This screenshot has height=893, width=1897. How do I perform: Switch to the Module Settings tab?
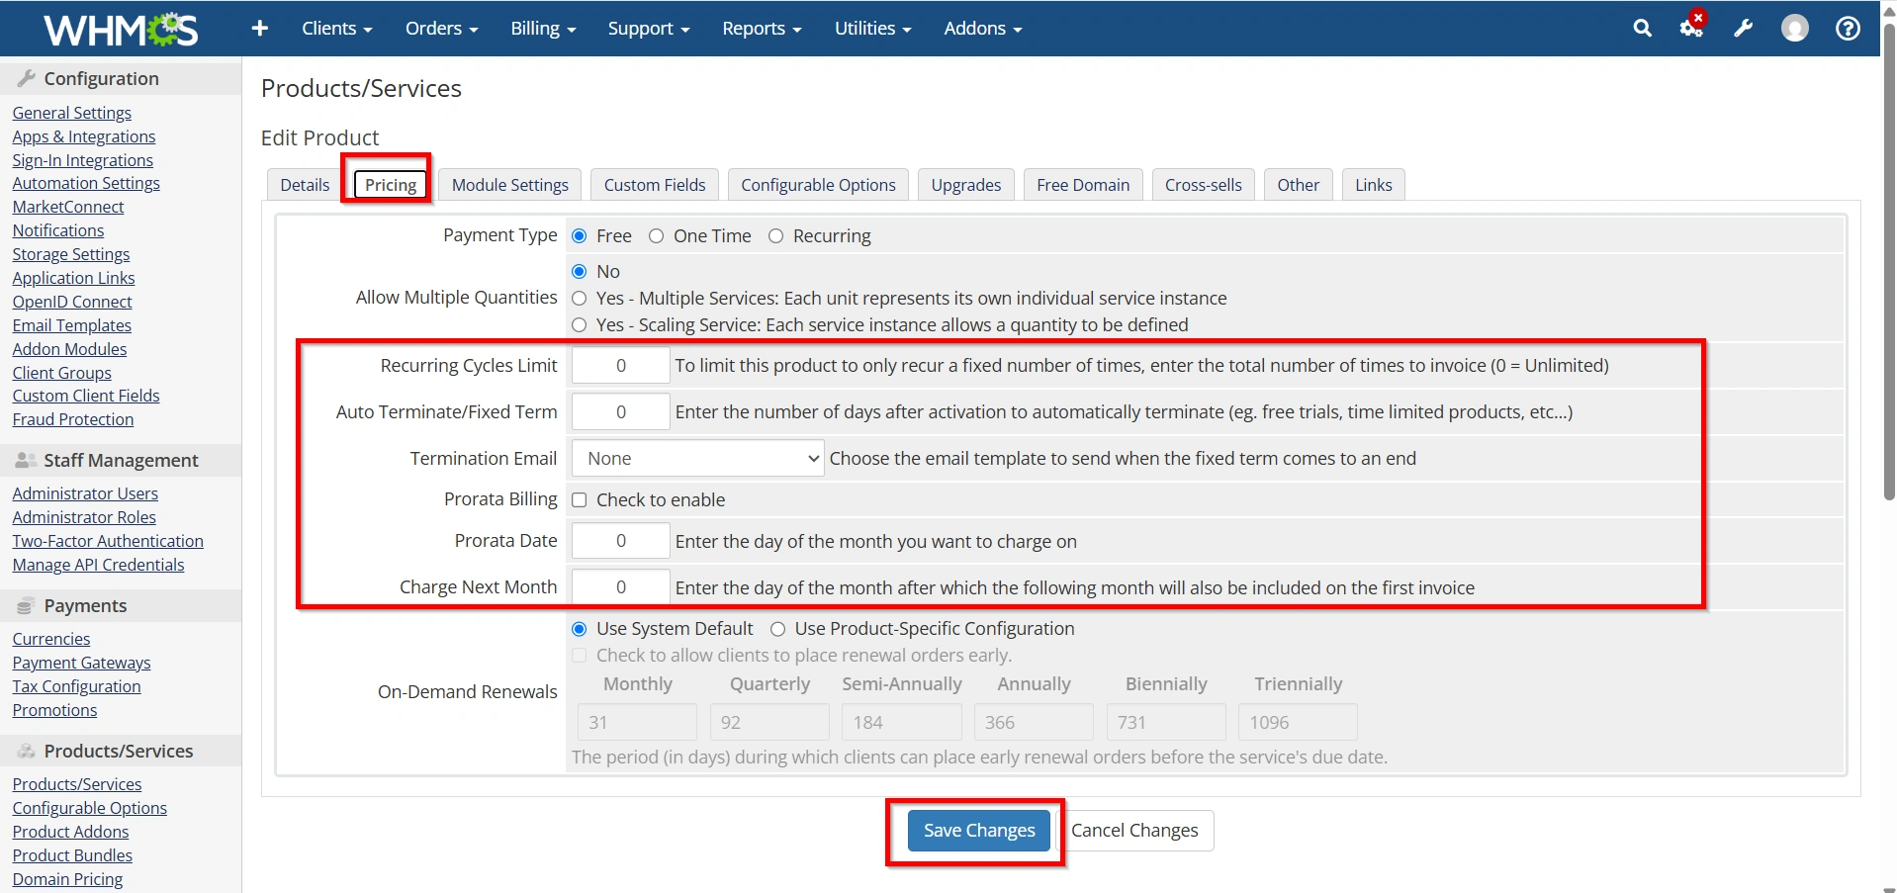tap(510, 185)
